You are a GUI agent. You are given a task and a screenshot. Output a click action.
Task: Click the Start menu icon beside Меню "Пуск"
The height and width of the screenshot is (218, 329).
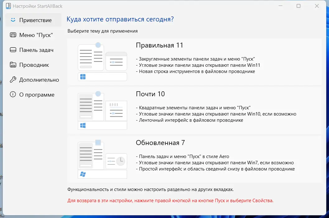[x=13, y=35]
